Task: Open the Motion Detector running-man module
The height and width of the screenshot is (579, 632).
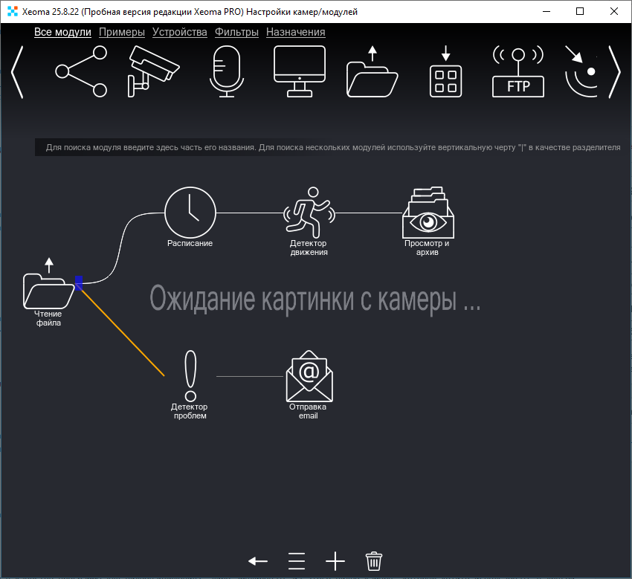Action: tap(309, 213)
